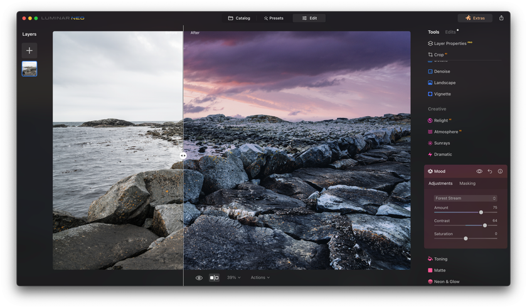Click the Contrast value 64
Screen dimensions: 527x308
pyautogui.click(x=495, y=221)
